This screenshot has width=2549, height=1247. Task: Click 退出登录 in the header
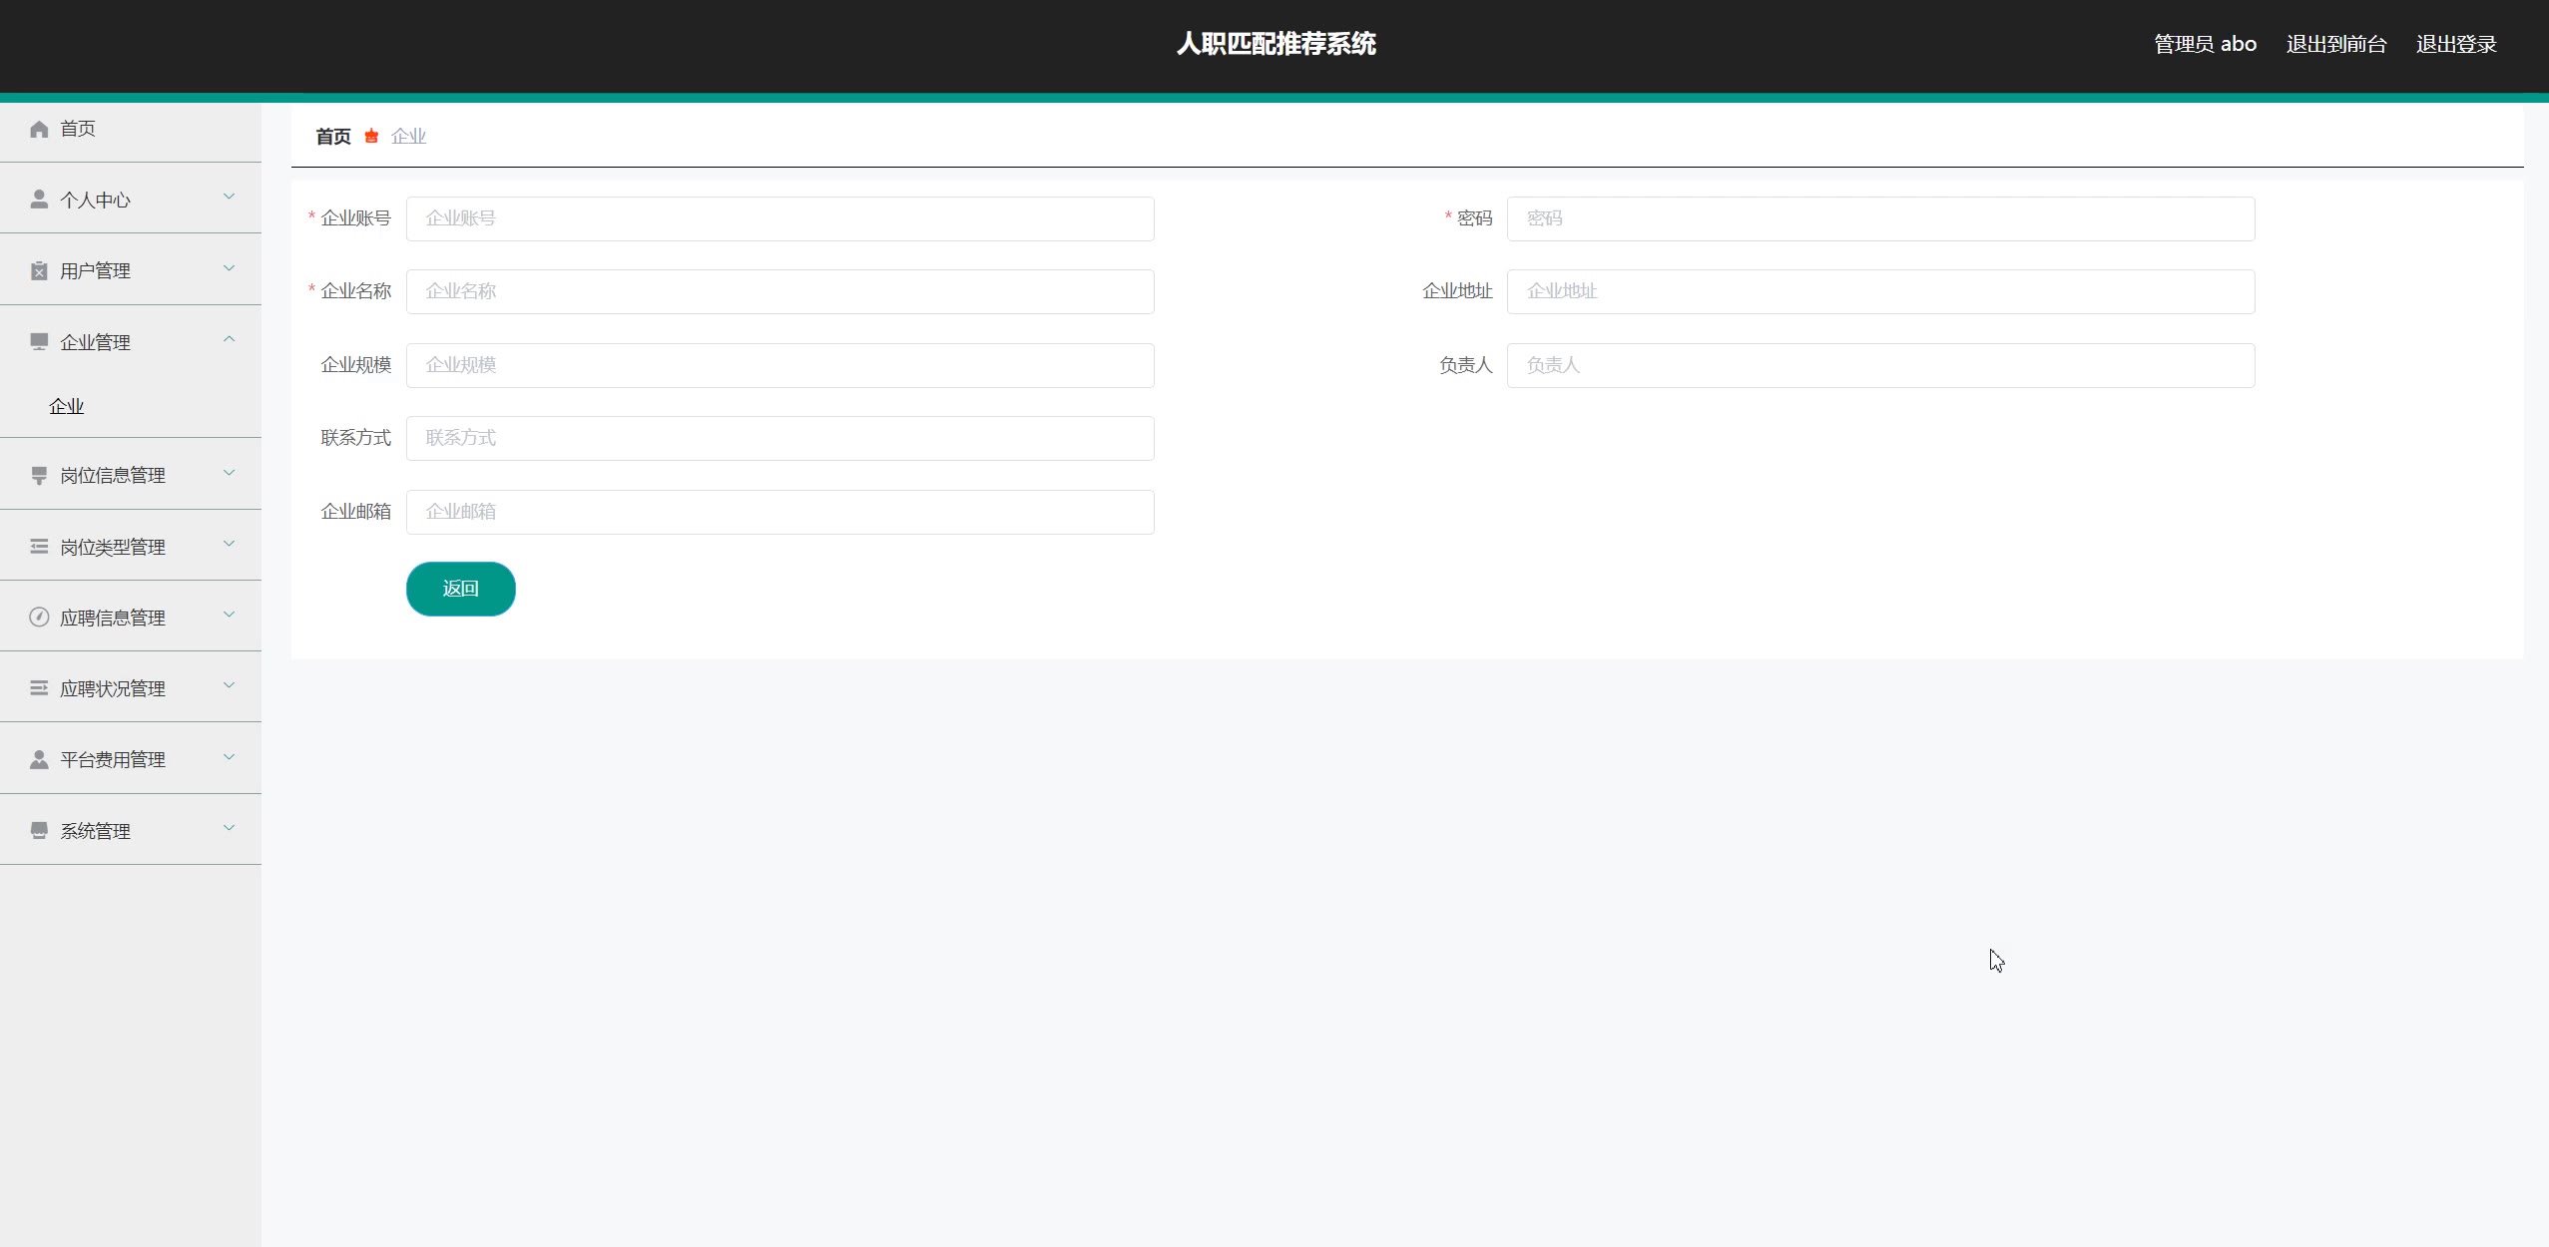pyautogui.click(x=2456, y=44)
